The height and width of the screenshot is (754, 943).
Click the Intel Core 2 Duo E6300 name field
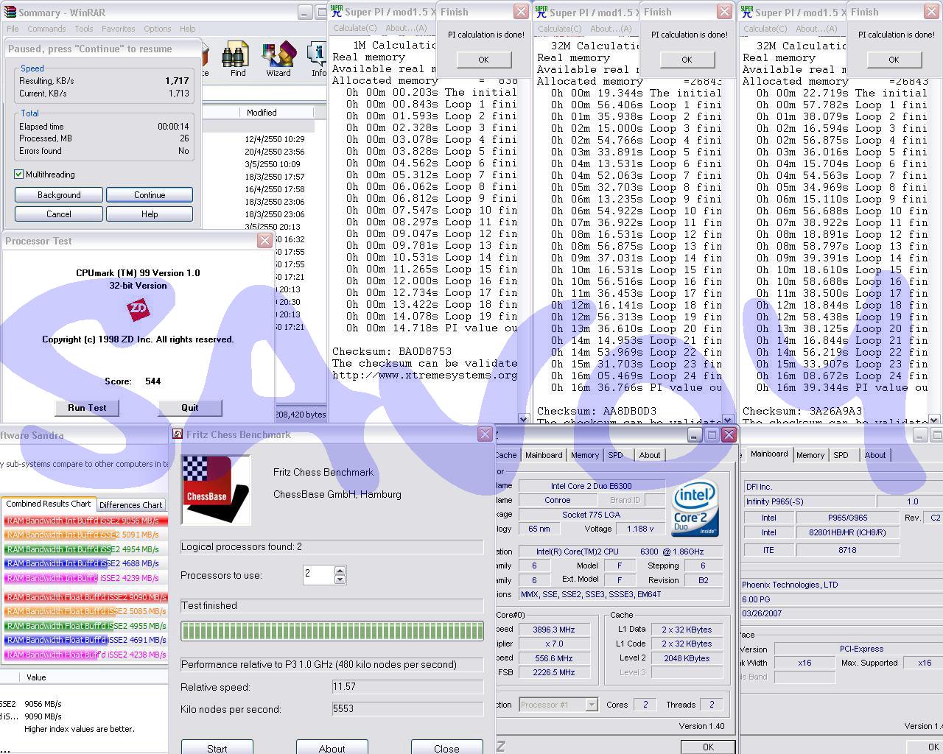click(x=592, y=486)
